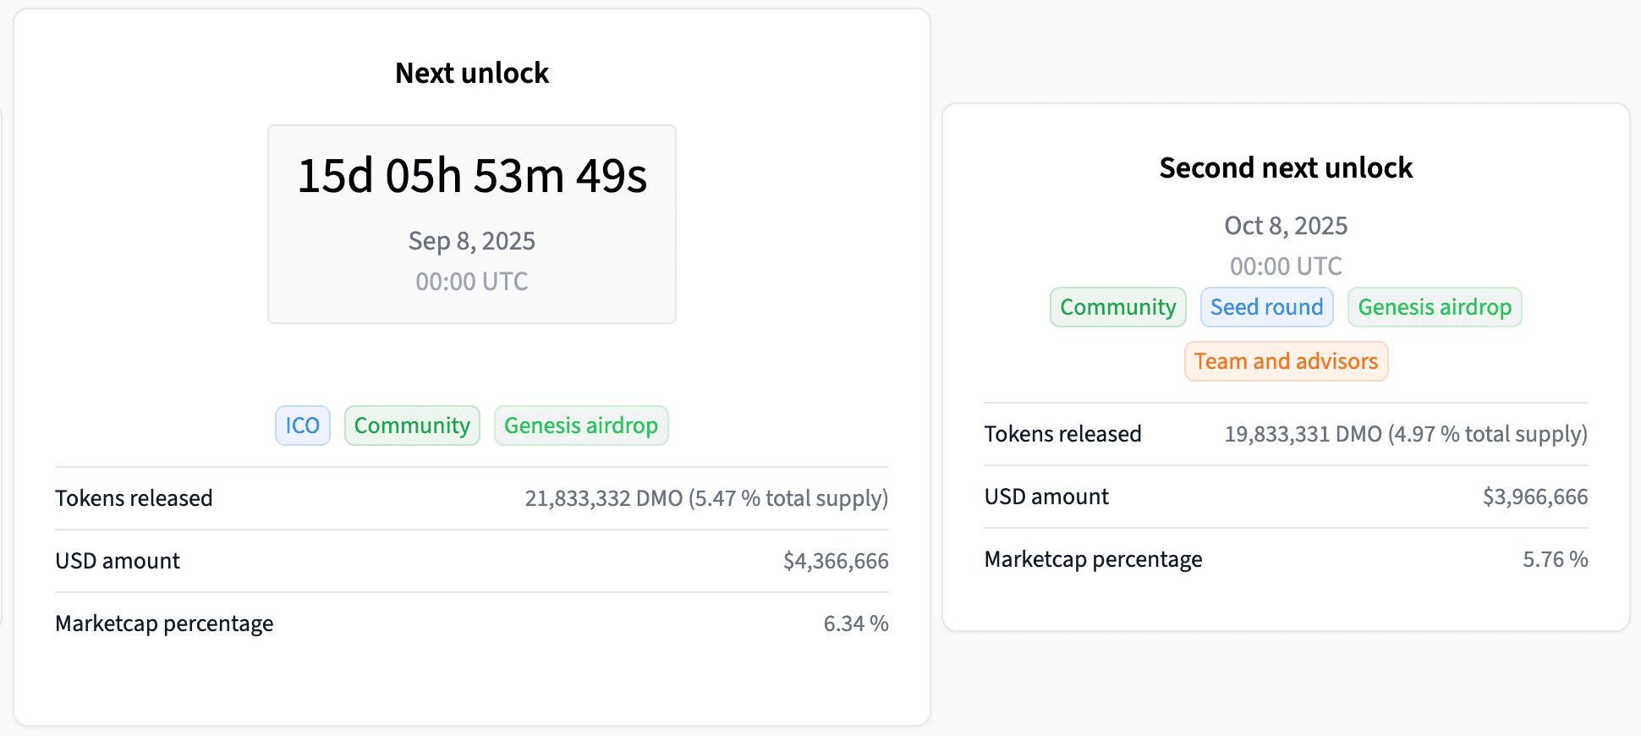Click Genesis airdrop tag in Next unlock card
This screenshot has height=736, width=1641.
pyautogui.click(x=581, y=426)
